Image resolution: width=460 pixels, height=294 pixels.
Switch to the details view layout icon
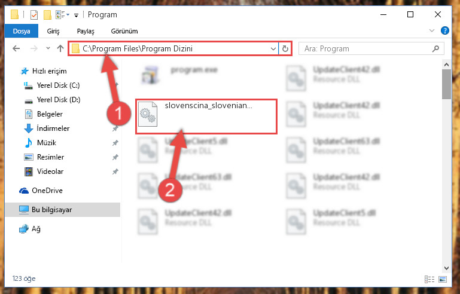pos(429,279)
